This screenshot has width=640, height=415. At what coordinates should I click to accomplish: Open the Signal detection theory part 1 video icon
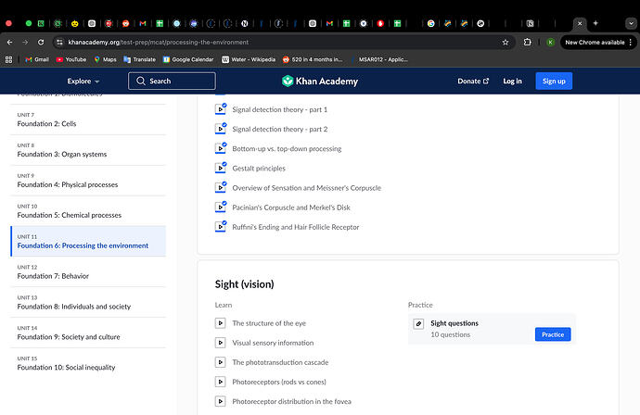[221, 109]
